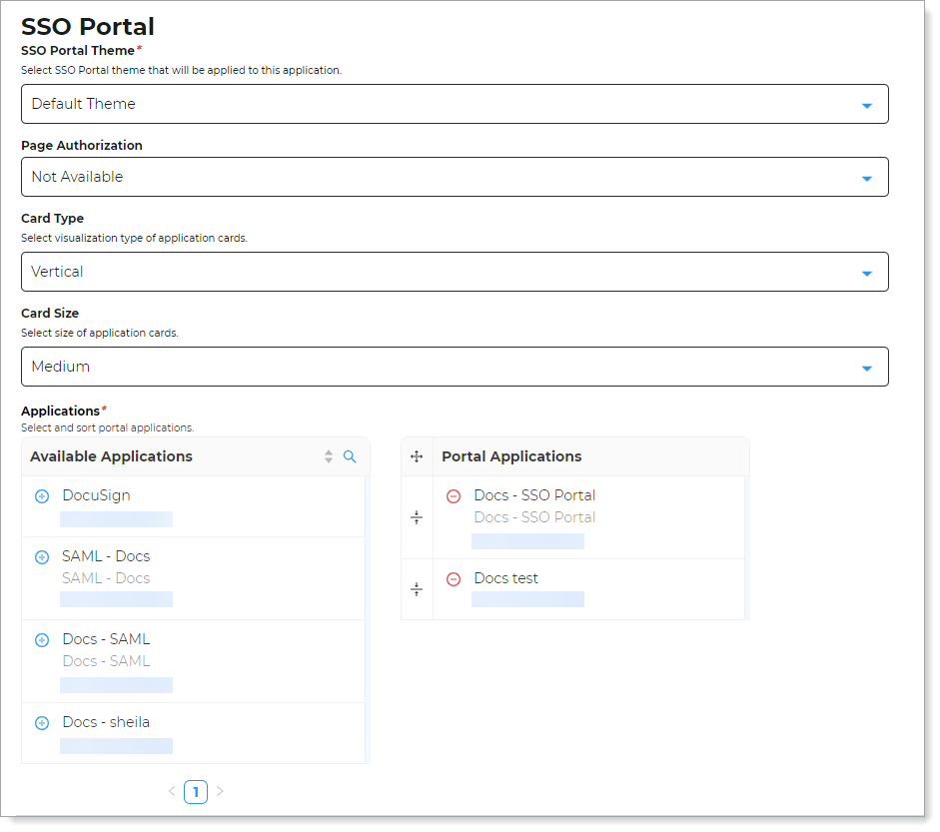
Task: Open search in Available Applications header
Action: click(x=350, y=456)
